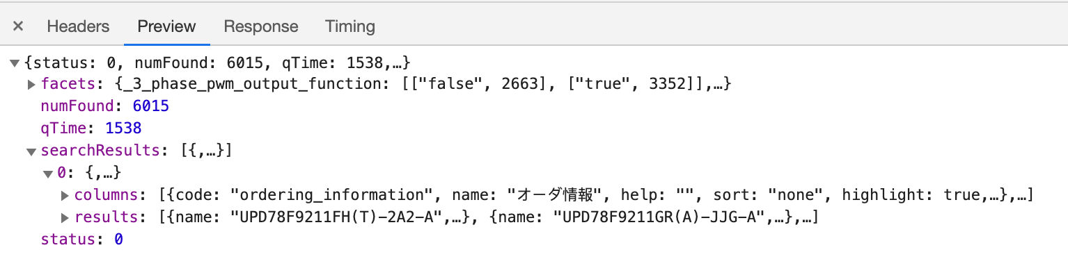Screen dimensions: 1068x275
Task: Collapse the index 0 object arrow
Action: coord(48,174)
